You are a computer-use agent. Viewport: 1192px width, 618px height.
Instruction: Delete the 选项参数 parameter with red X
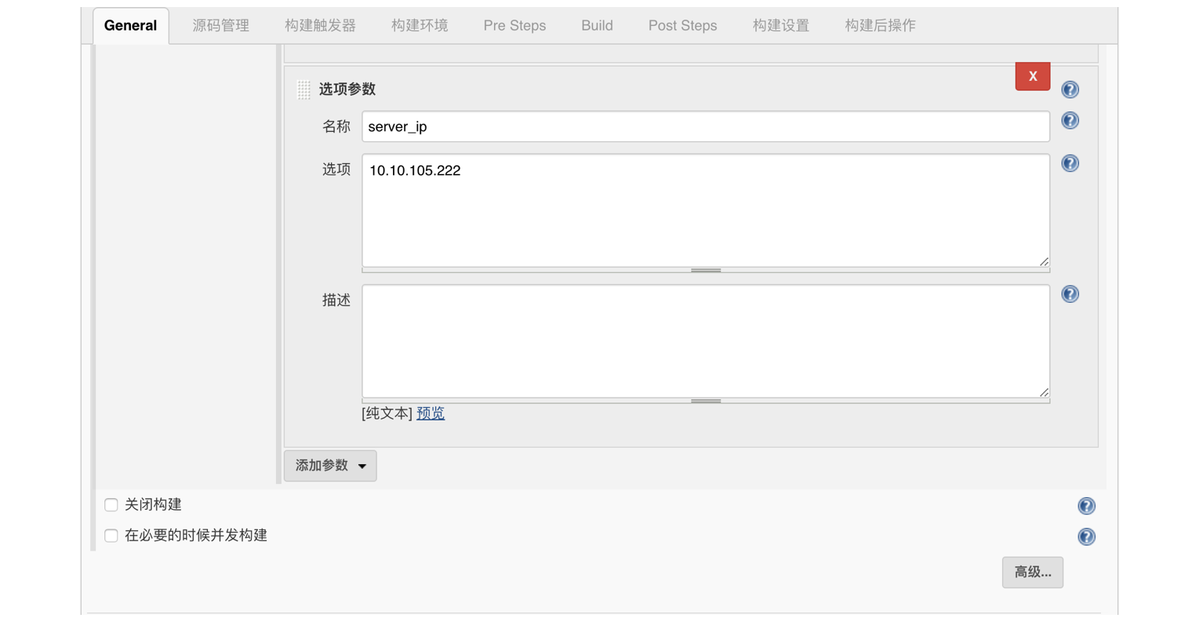tap(1033, 76)
